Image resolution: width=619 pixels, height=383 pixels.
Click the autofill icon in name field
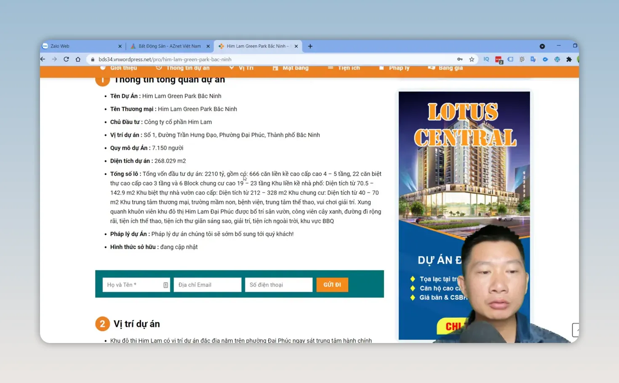click(x=165, y=285)
